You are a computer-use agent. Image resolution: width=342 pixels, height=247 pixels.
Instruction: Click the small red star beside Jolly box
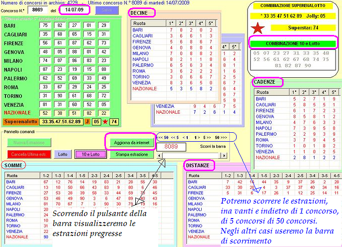coord(105,122)
